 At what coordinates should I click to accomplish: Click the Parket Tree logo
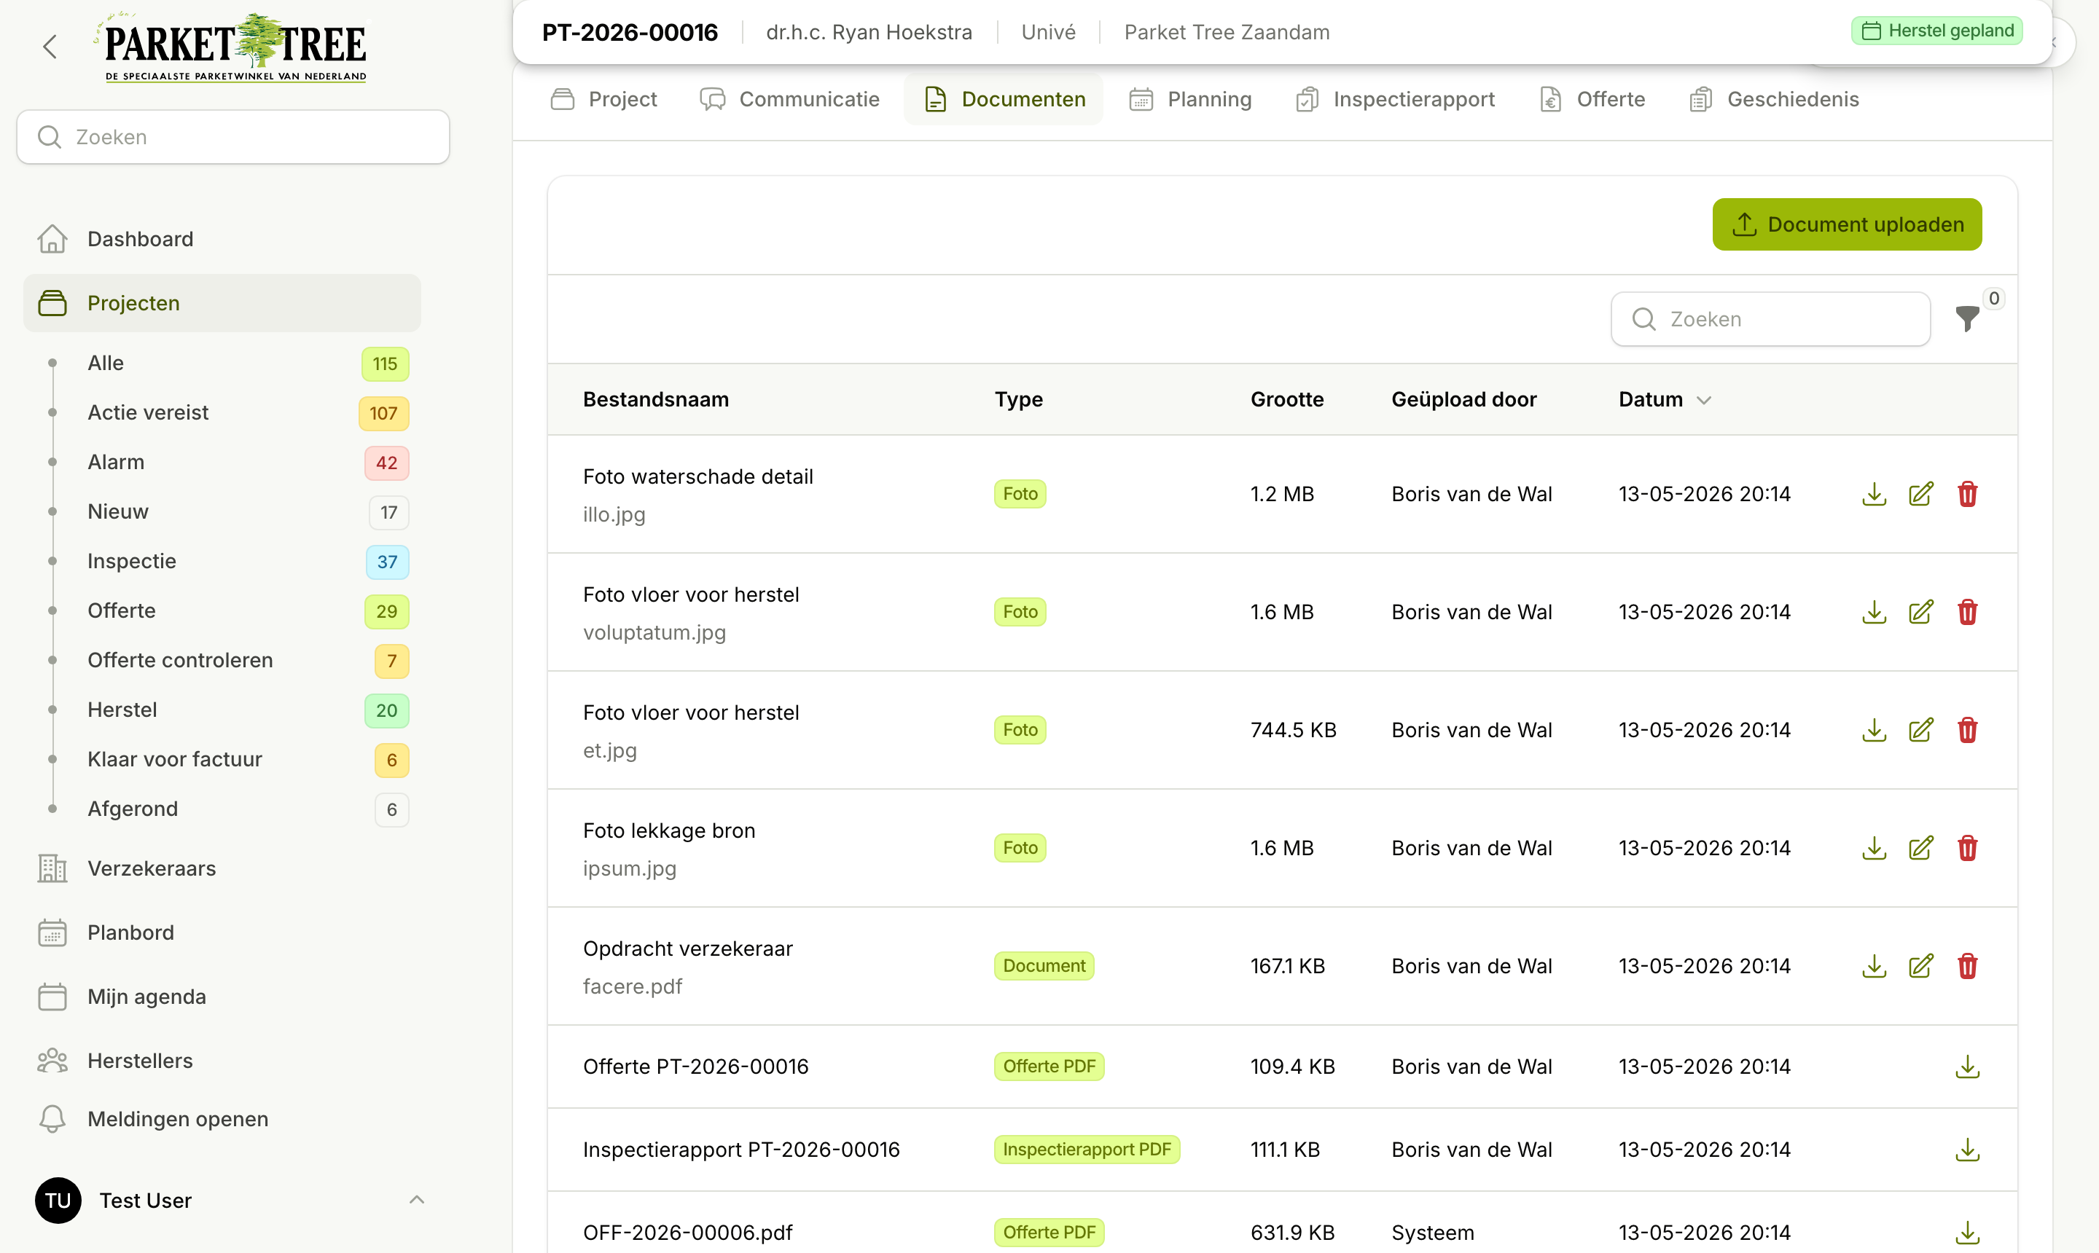[234, 47]
